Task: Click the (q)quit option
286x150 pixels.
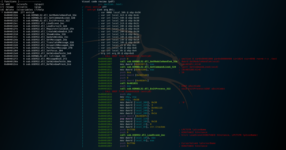Action: [39, 4]
